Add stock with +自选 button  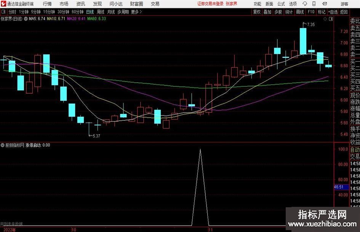(x=333, y=12)
